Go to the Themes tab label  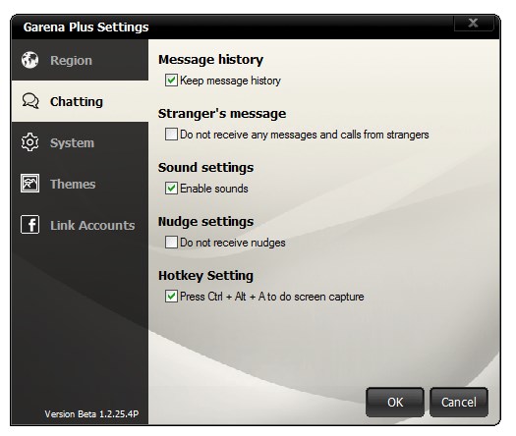tap(73, 185)
